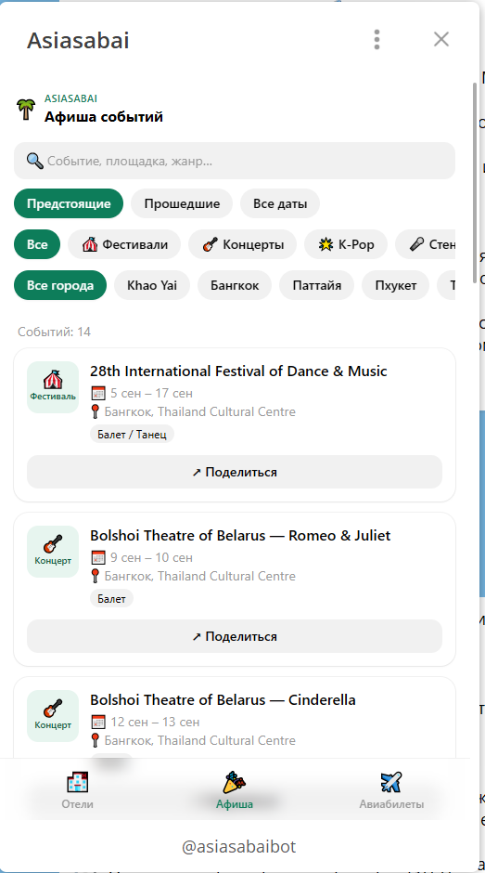Share the 28th International Festival event
The height and width of the screenshot is (873, 485).
click(x=235, y=472)
